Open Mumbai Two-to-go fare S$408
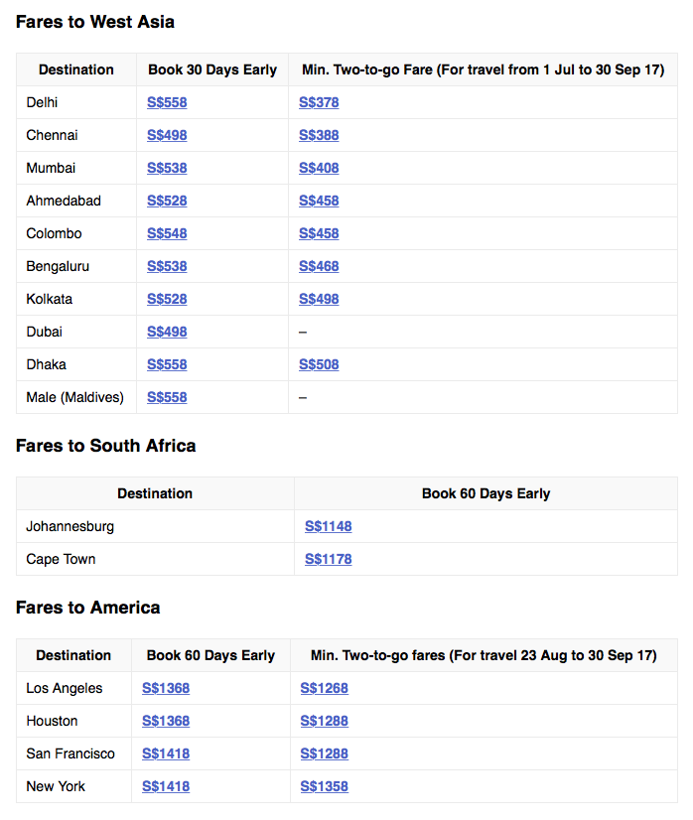Image resolution: width=693 pixels, height=820 pixels. [319, 168]
